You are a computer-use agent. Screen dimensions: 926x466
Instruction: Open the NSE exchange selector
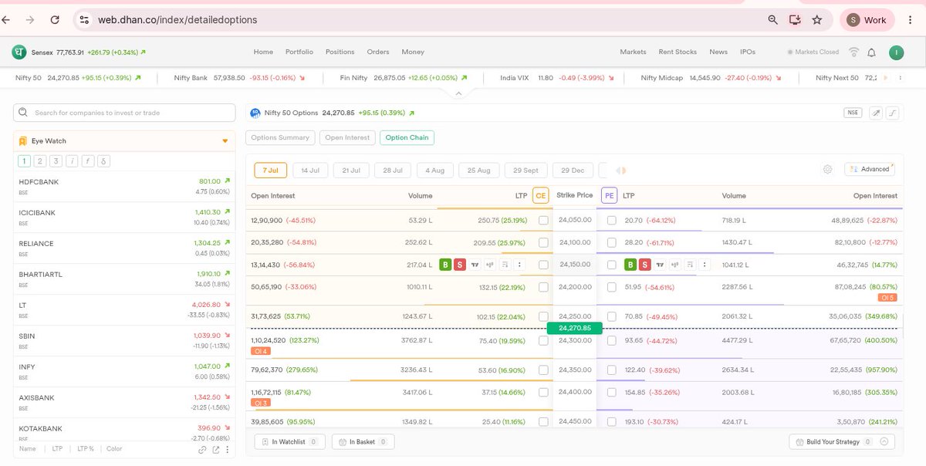[x=853, y=113]
